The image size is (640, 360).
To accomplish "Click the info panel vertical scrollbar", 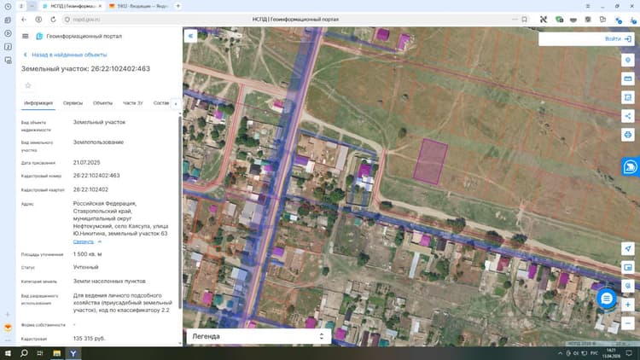I will click(x=179, y=212).
